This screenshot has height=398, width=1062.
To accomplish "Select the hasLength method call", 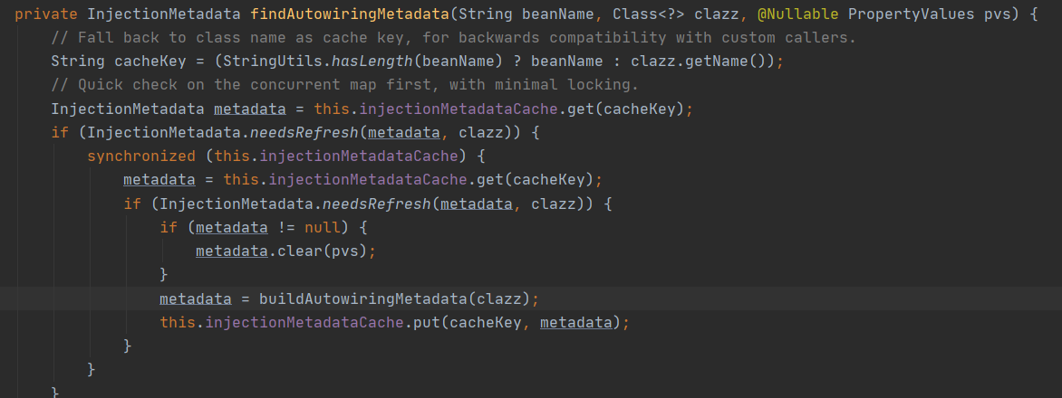I will tap(372, 62).
